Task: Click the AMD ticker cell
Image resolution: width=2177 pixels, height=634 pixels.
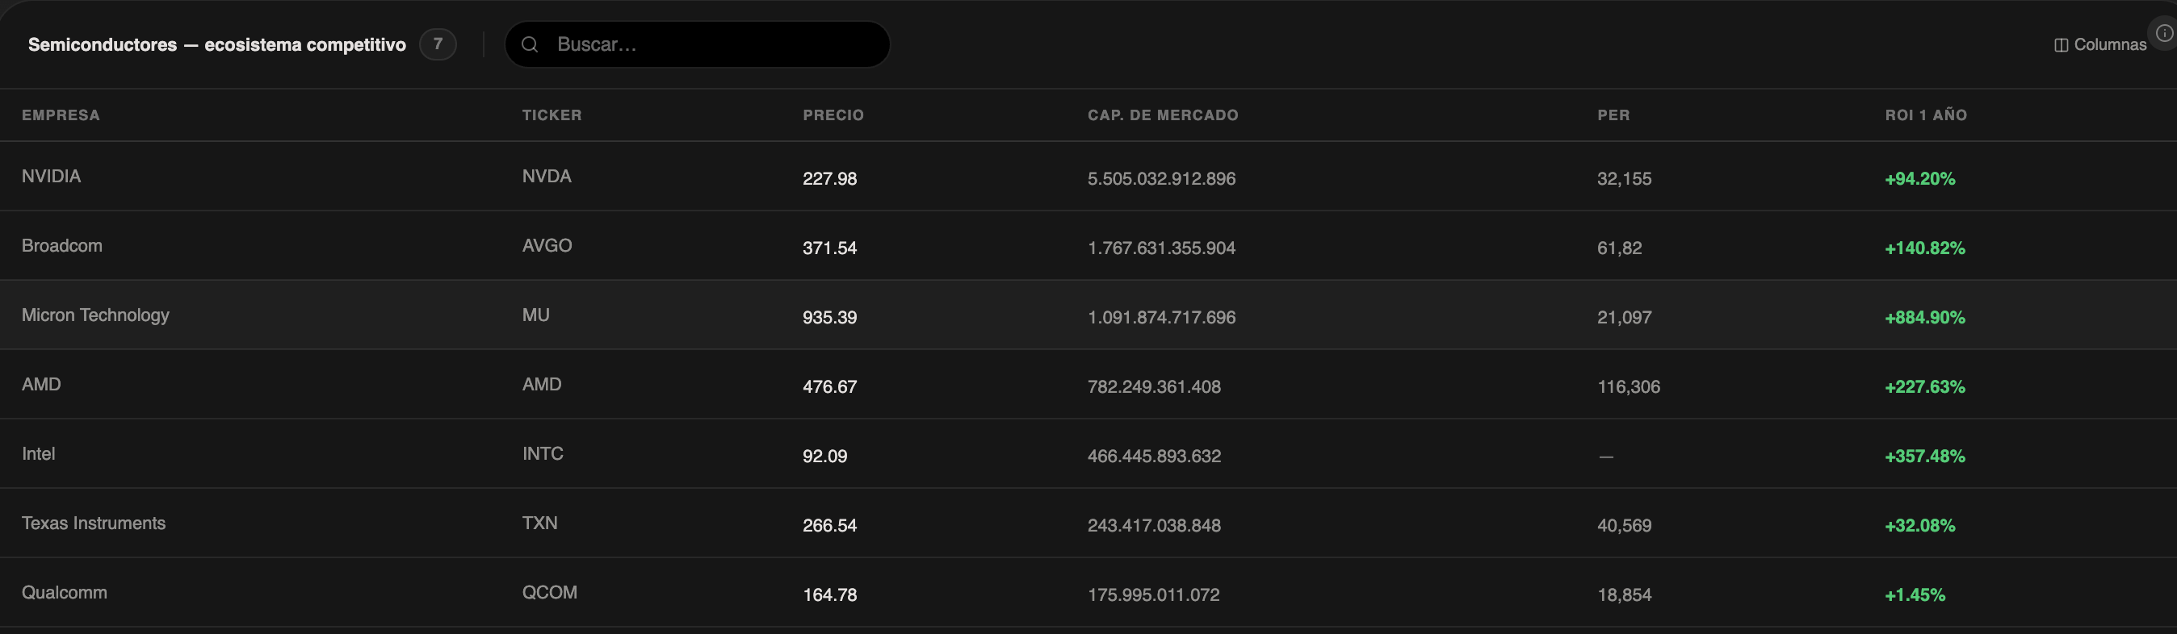Action: (542, 384)
